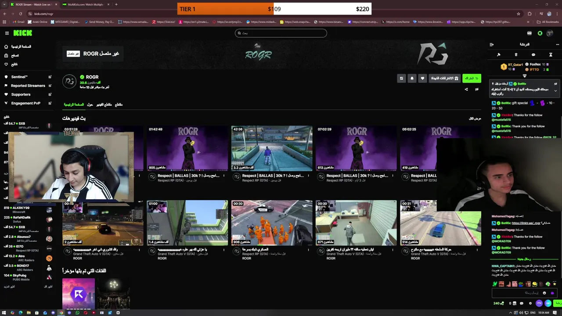Click the 'عرض الكل' show all link

(475, 118)
